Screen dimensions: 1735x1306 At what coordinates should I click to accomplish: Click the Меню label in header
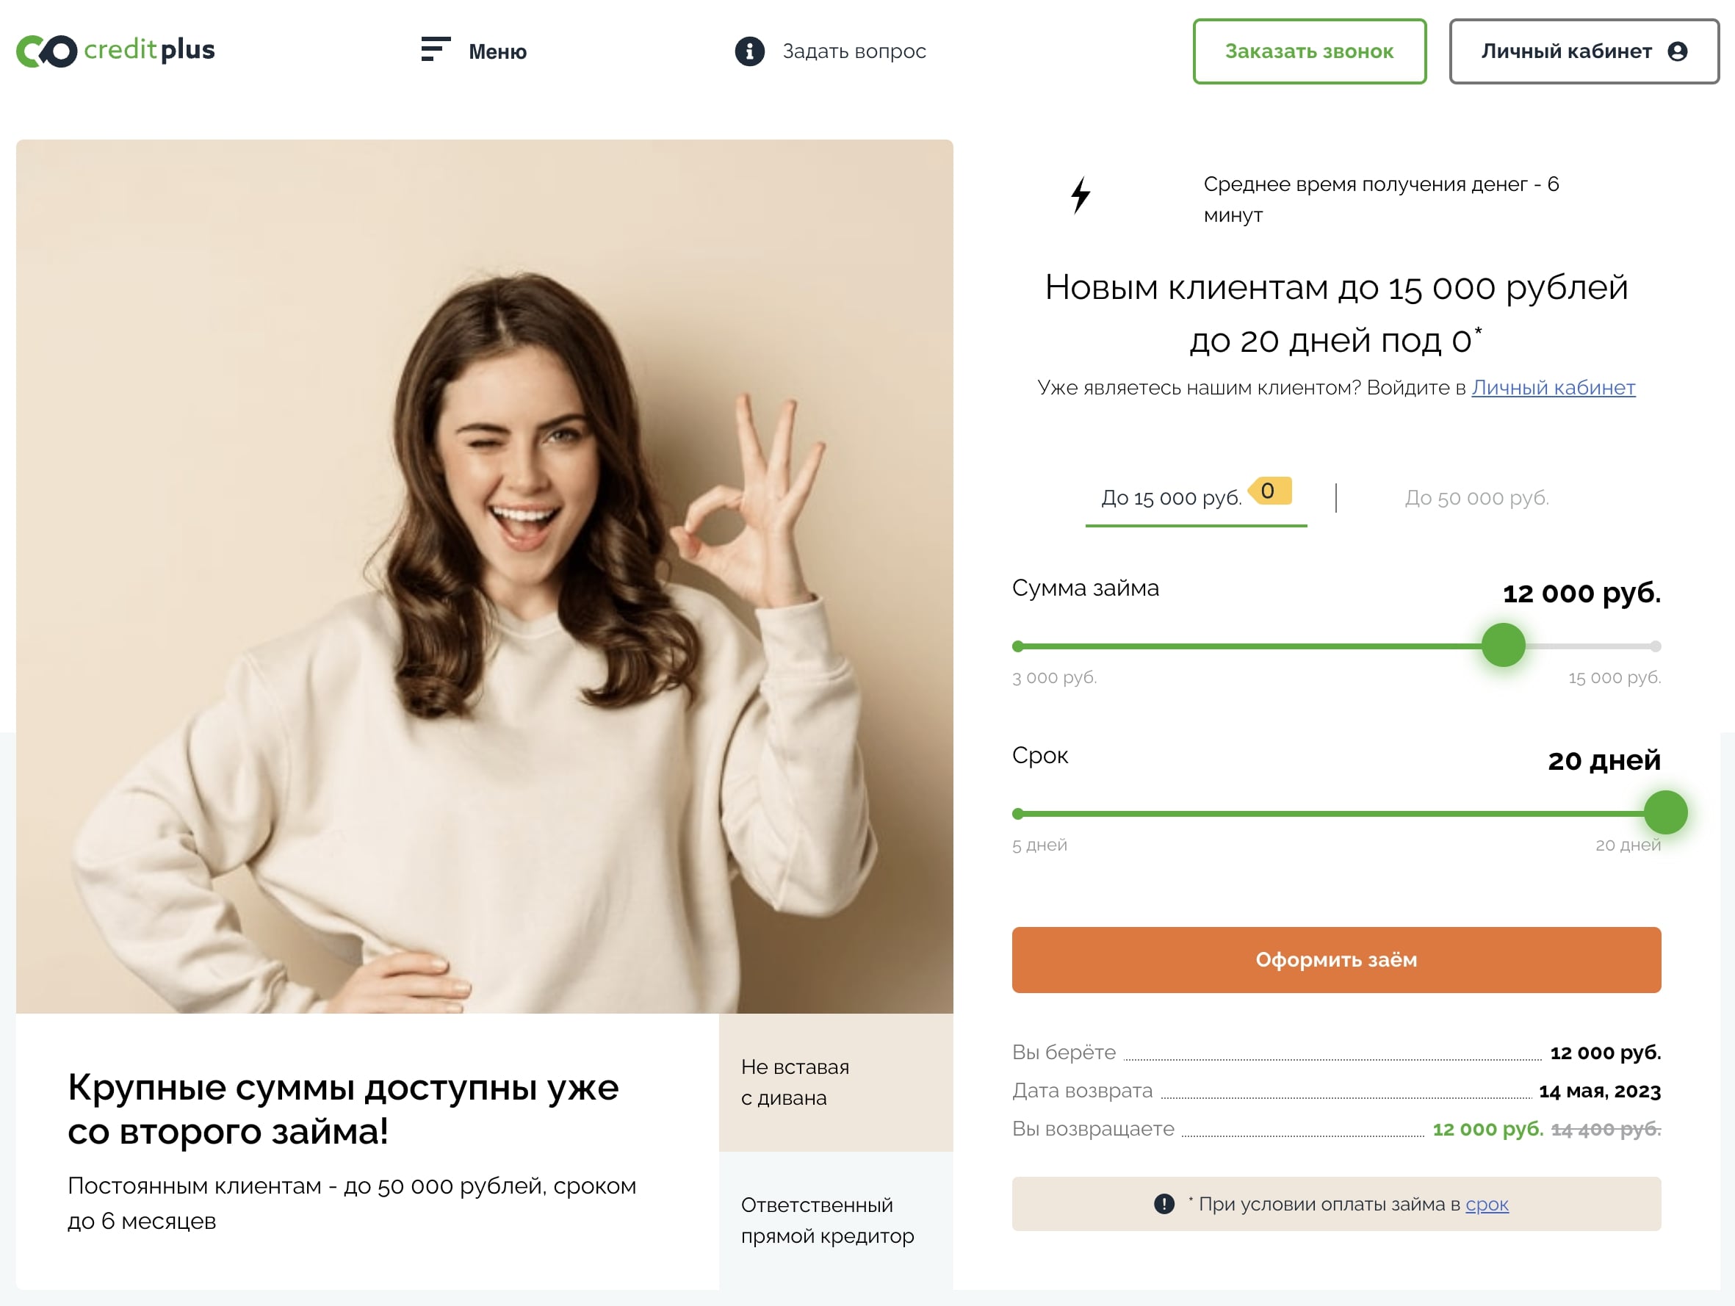coord(497,51)
